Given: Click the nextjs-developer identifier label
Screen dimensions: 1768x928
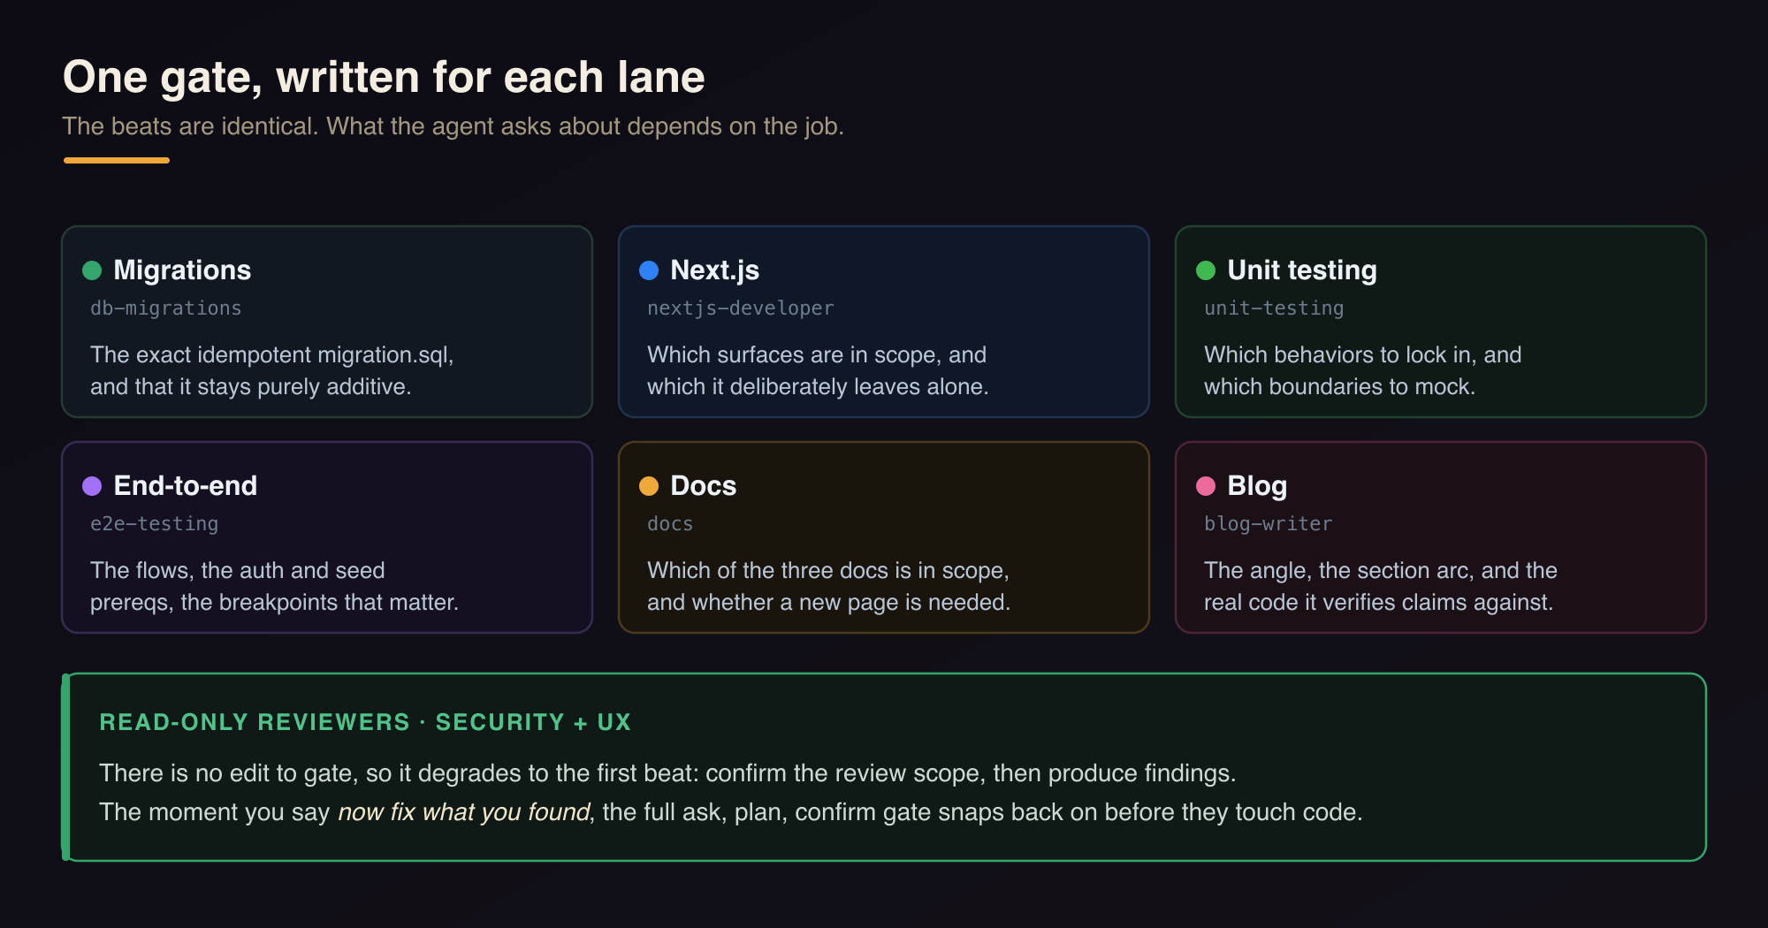Looking at the screenshot, I should (x=741, y=308).
